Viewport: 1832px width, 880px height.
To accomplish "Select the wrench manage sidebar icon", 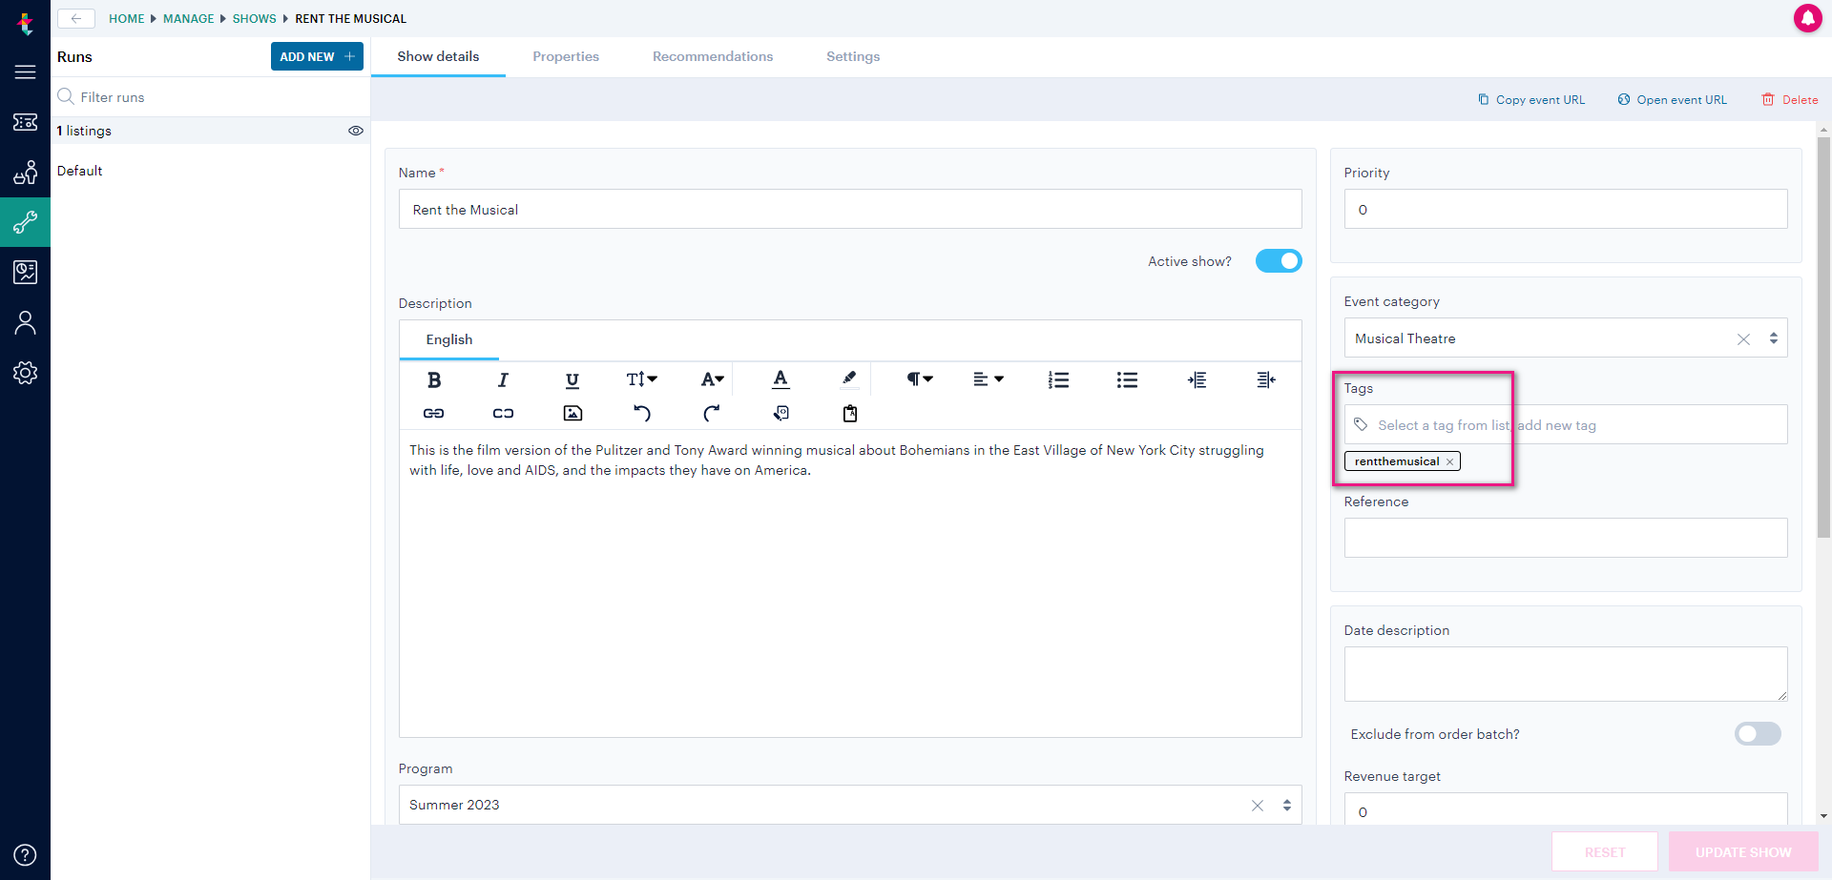I will [x=26, y=222].
